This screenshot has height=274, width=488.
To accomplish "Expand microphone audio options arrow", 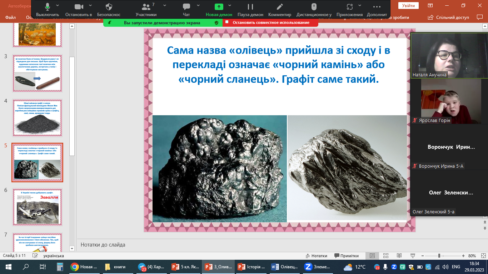I will 58,6.
